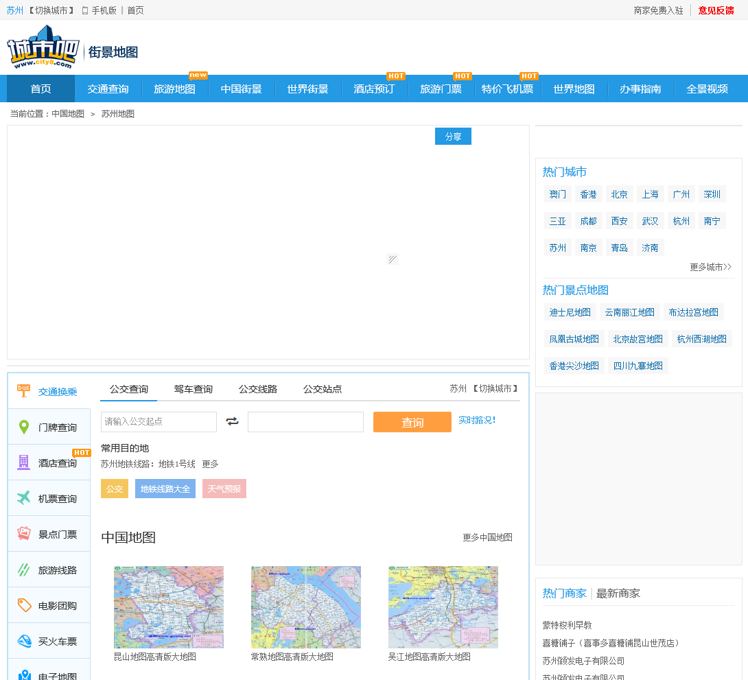Image resolution: width=748 pixels, height=680 pixels.
Task: Click the airplane icon for 机票查询
Action: tap(24, 498)
